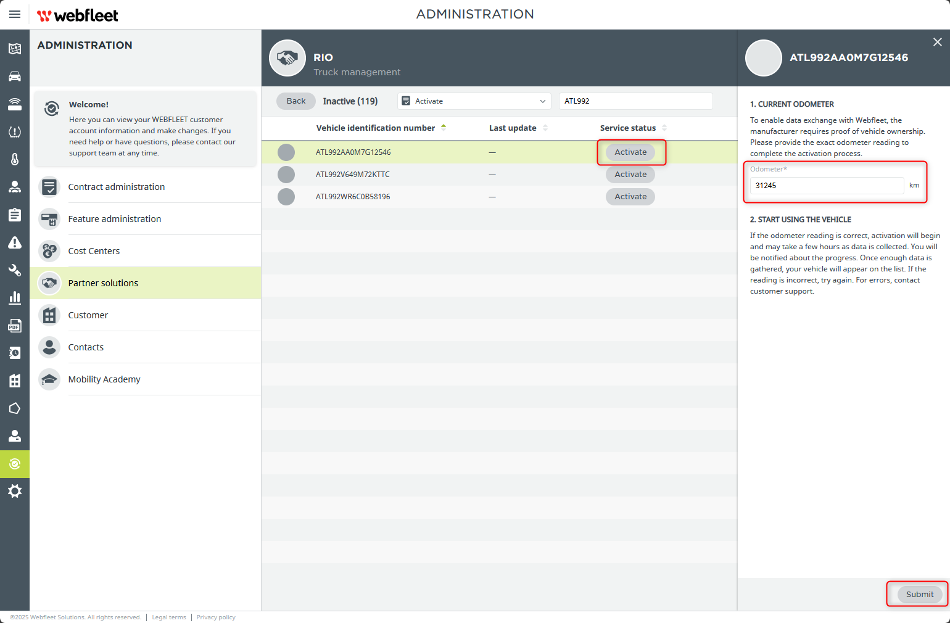Image resolution: width=950 pixels, height=623 pixels.
Task: Select row ATL992V649M72KTTC
Action: coord(499,175)
